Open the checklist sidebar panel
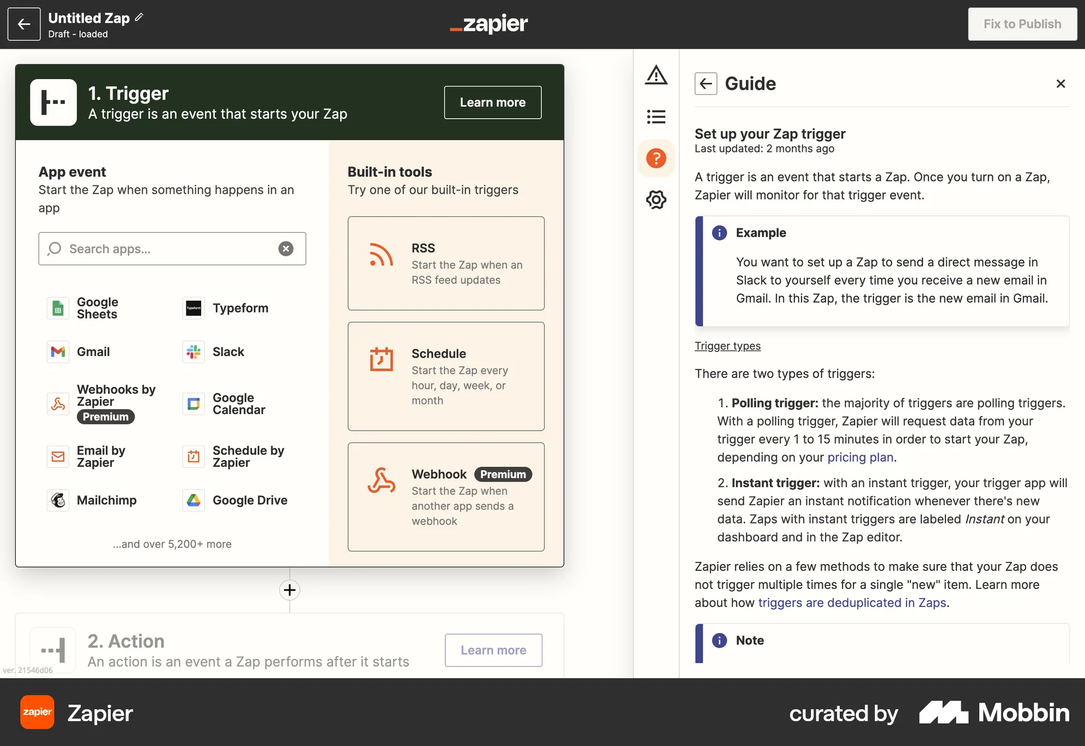 click(656, 116)
